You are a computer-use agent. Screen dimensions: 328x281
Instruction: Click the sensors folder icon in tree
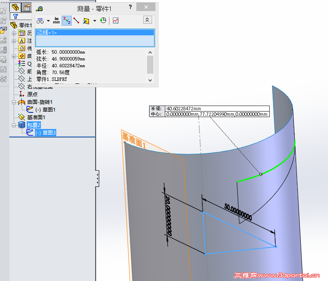[x=22, y=48]
